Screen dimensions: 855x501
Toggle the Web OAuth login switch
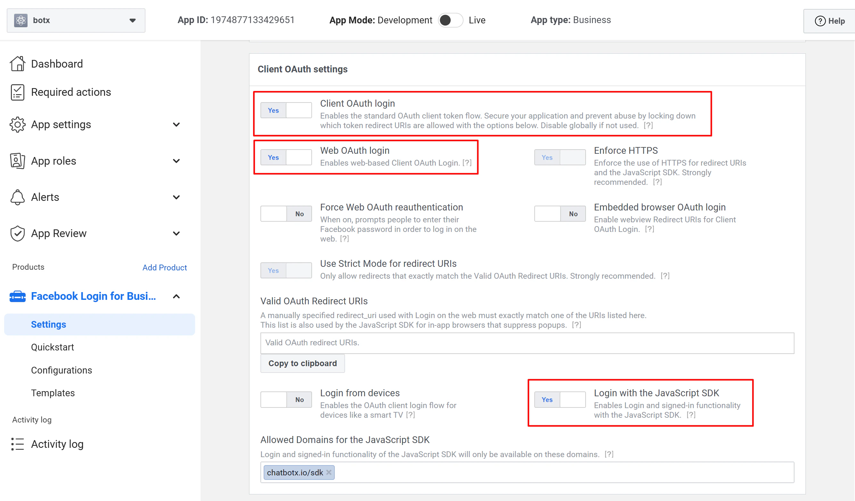tap(286, 157)
